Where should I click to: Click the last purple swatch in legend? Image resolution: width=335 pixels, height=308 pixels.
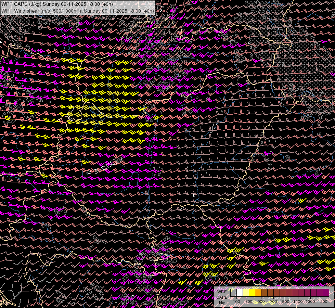click(x=326, y=293)
